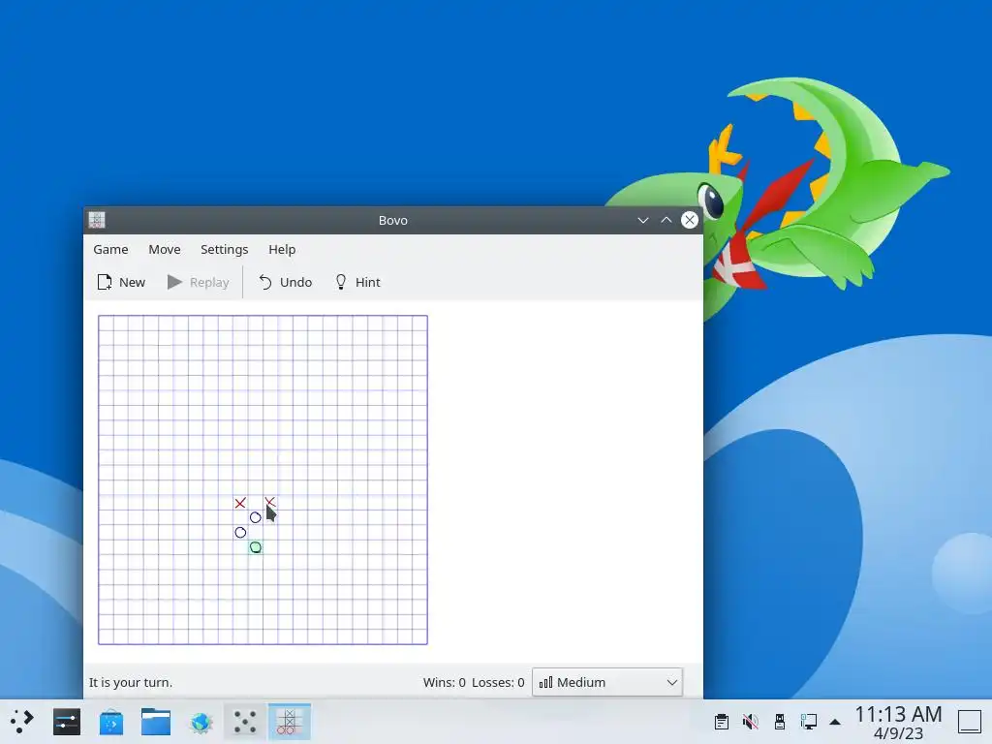Close the Bovo window
This screenshot has width=992, height=744.
(690, 220)
